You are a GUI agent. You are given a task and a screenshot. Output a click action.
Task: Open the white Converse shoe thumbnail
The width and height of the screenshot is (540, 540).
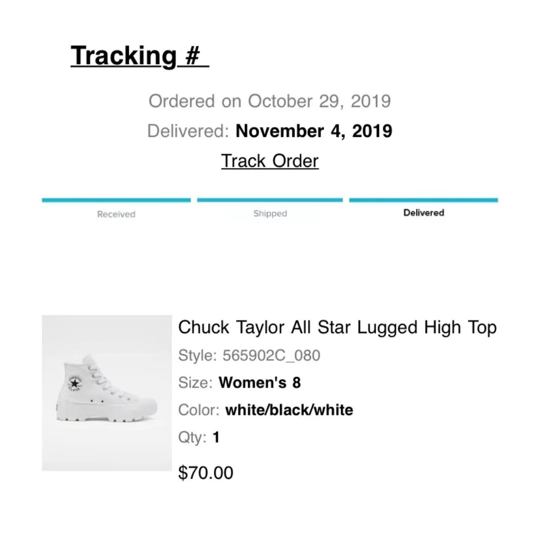pyautogui.click(x=107, y=393)
